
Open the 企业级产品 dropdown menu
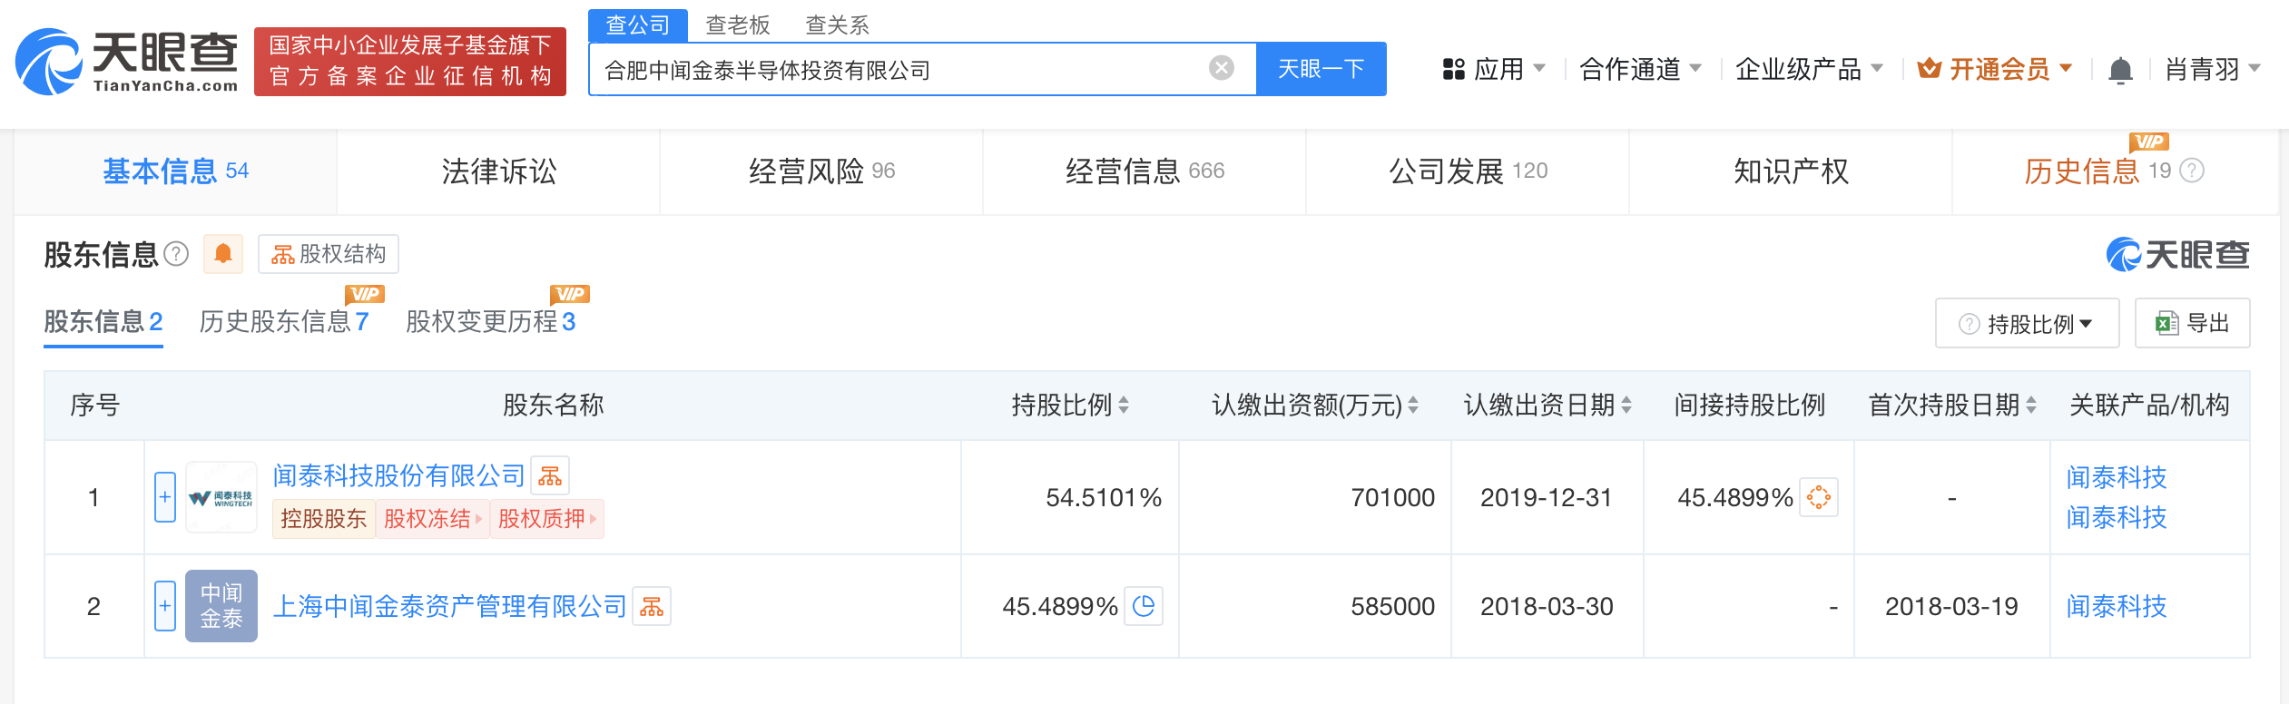point(1810,69)
